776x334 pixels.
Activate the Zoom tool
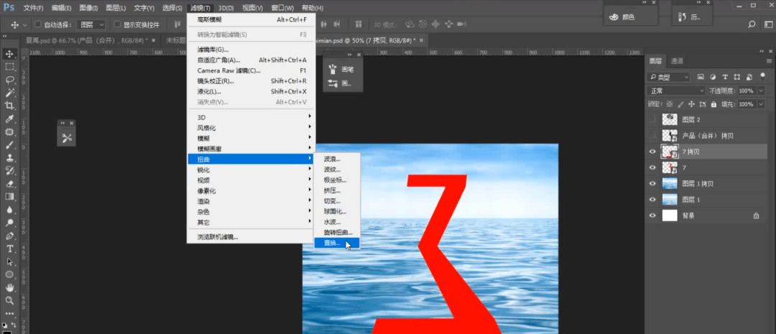(x=9, y=300)
